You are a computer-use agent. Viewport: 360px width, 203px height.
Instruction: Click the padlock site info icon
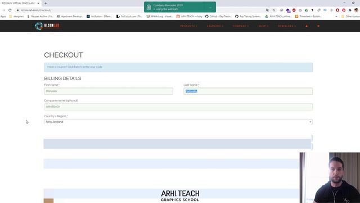coord(17,10)
